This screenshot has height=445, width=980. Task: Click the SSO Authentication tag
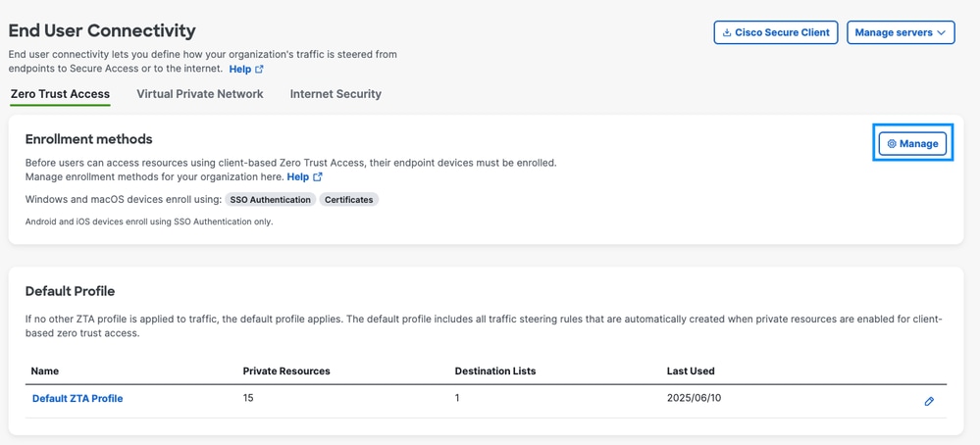pos(271,200)
